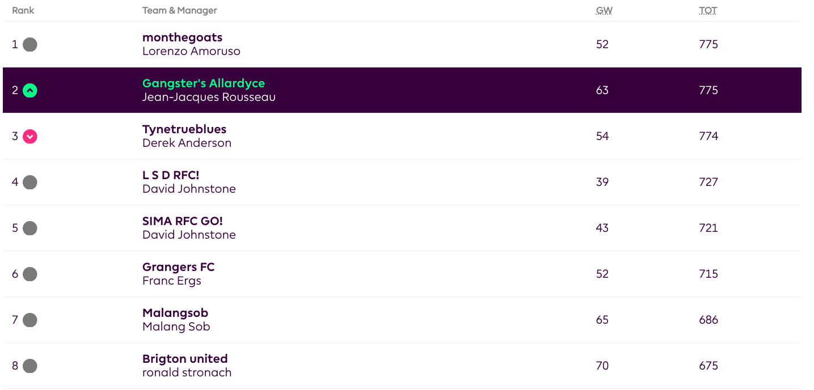Click the Rank column header
Image resolution: width=814 pixels, height=390 pixels.
click(23, 10)
